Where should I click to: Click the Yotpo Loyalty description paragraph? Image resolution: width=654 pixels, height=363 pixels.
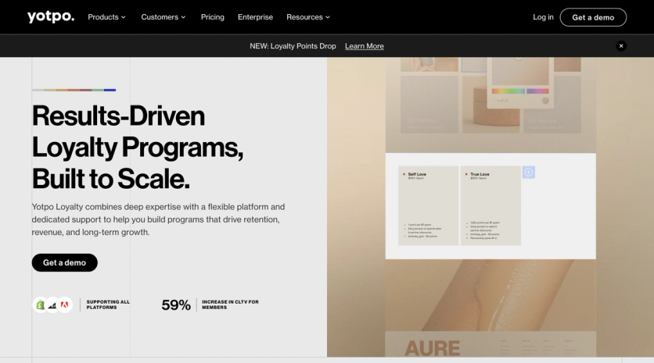(x=159, y=219)
